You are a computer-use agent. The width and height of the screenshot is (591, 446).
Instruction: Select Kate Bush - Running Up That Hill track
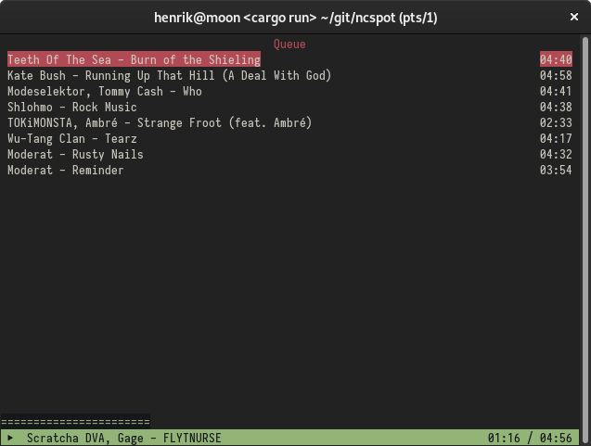tap(169, 75)
